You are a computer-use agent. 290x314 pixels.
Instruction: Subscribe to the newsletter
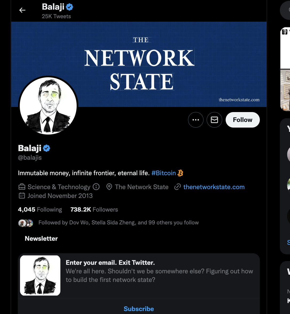(139, 309)
